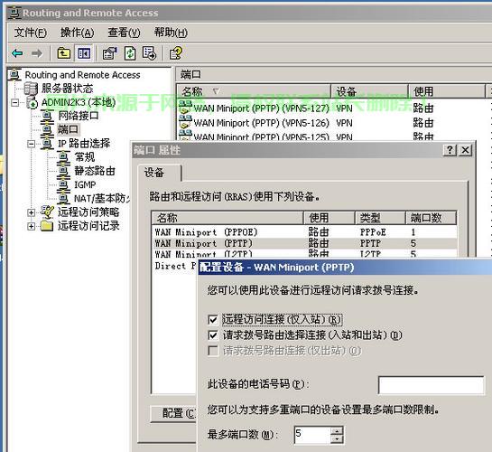This screenshot has height=452, width=492.
Task: Collapse the ADMIN2K3 (本地) tree node
Action: click(x=14, y=102)
